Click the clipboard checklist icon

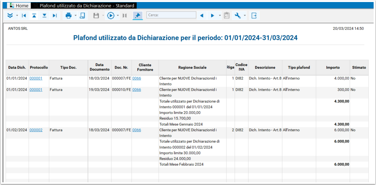[x=227, y=16]
